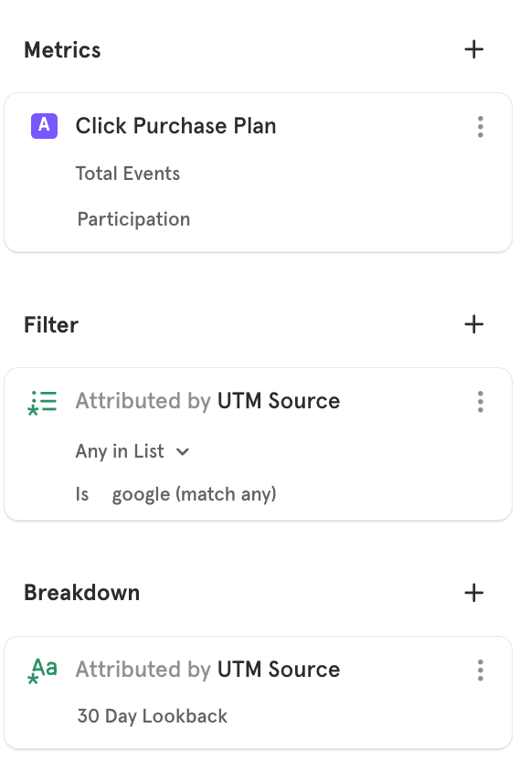
Task: Edit the Participation attribution setting
Action: (133, 219)
